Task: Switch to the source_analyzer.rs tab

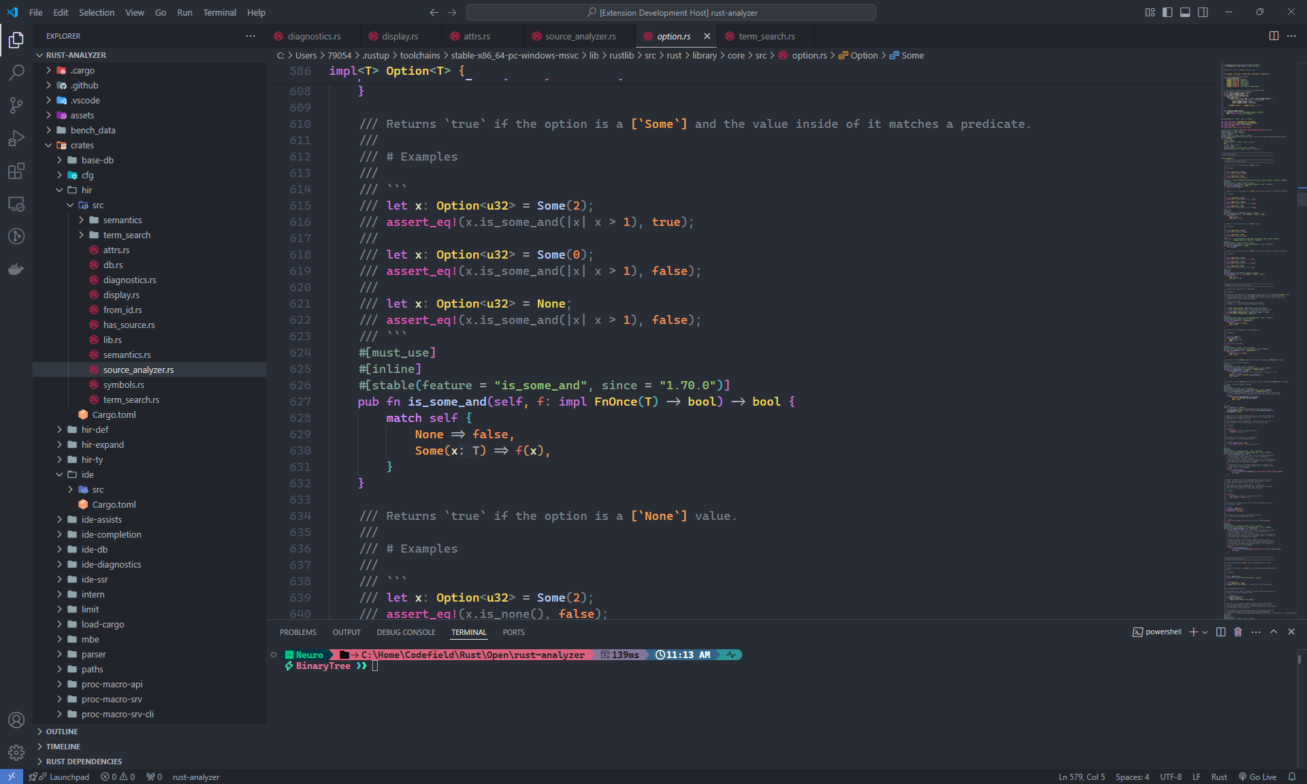Action: click(x=580, y=36)
